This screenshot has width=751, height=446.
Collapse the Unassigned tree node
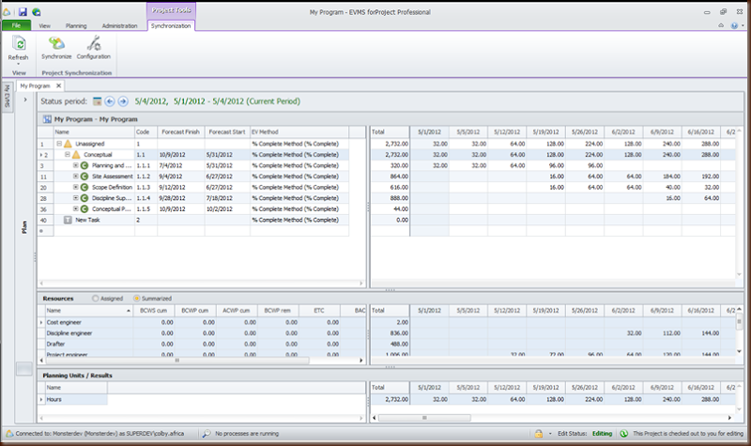point(58,144)
